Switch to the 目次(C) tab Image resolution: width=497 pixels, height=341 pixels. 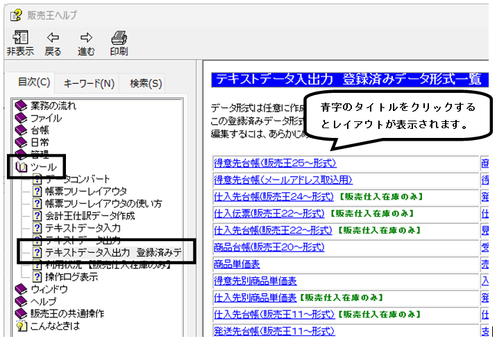(34, 82)
